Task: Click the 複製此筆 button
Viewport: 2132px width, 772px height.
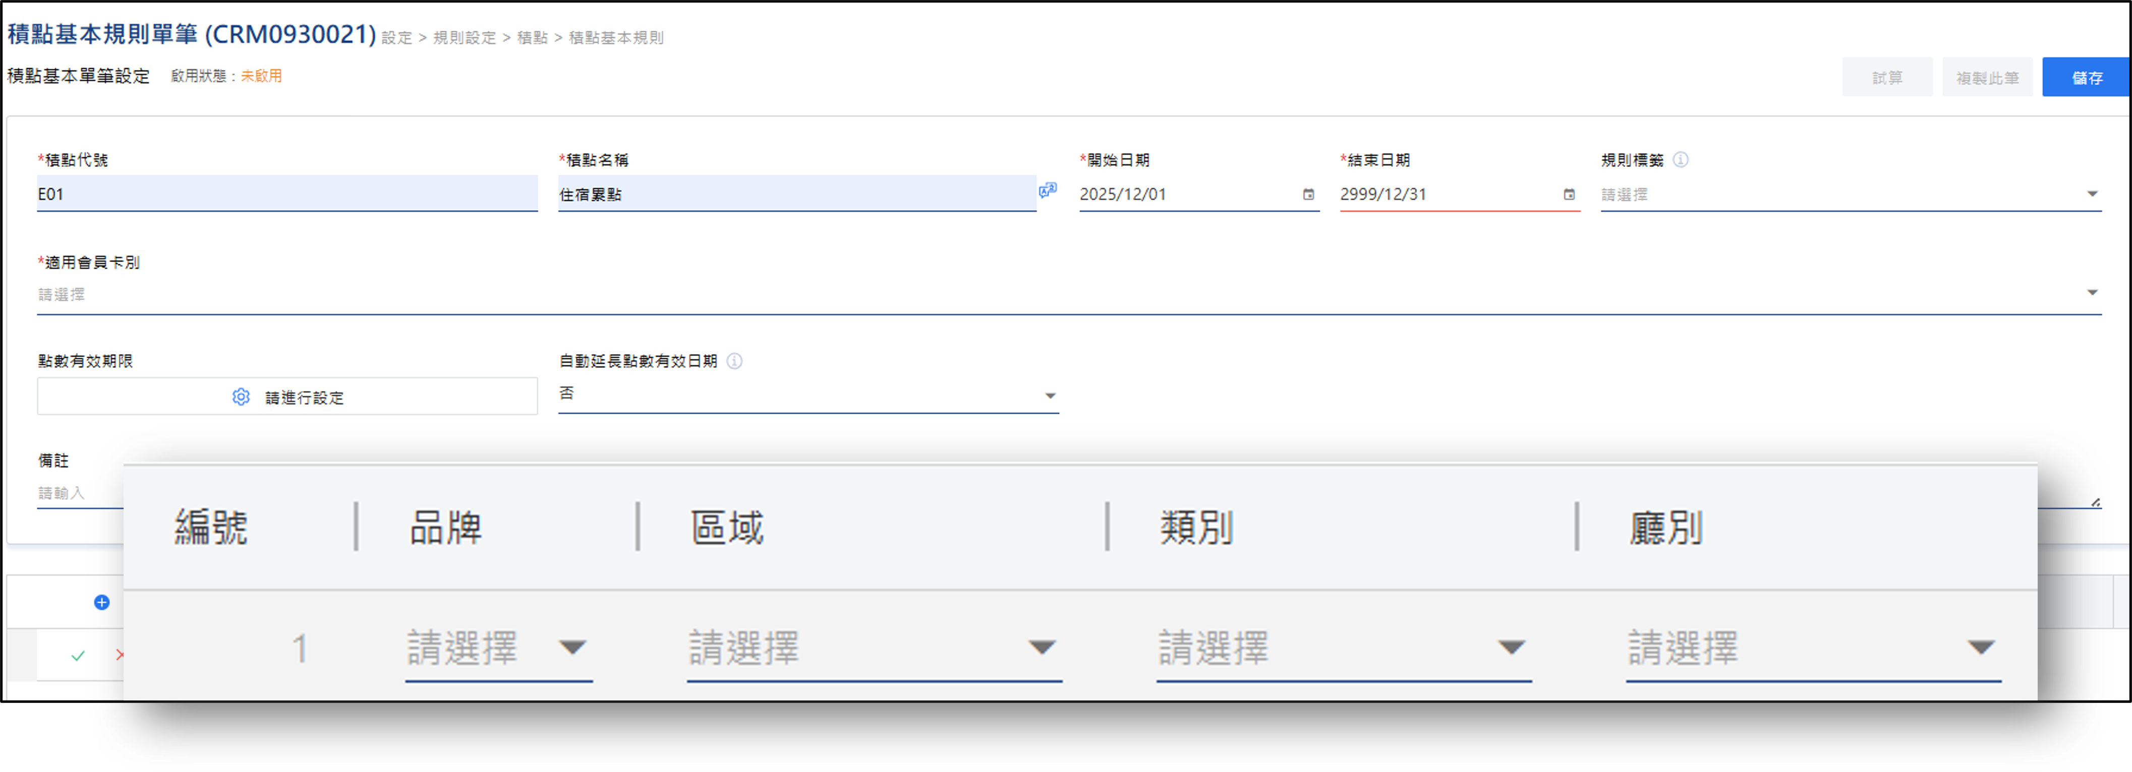Action: click(1987, 77)
